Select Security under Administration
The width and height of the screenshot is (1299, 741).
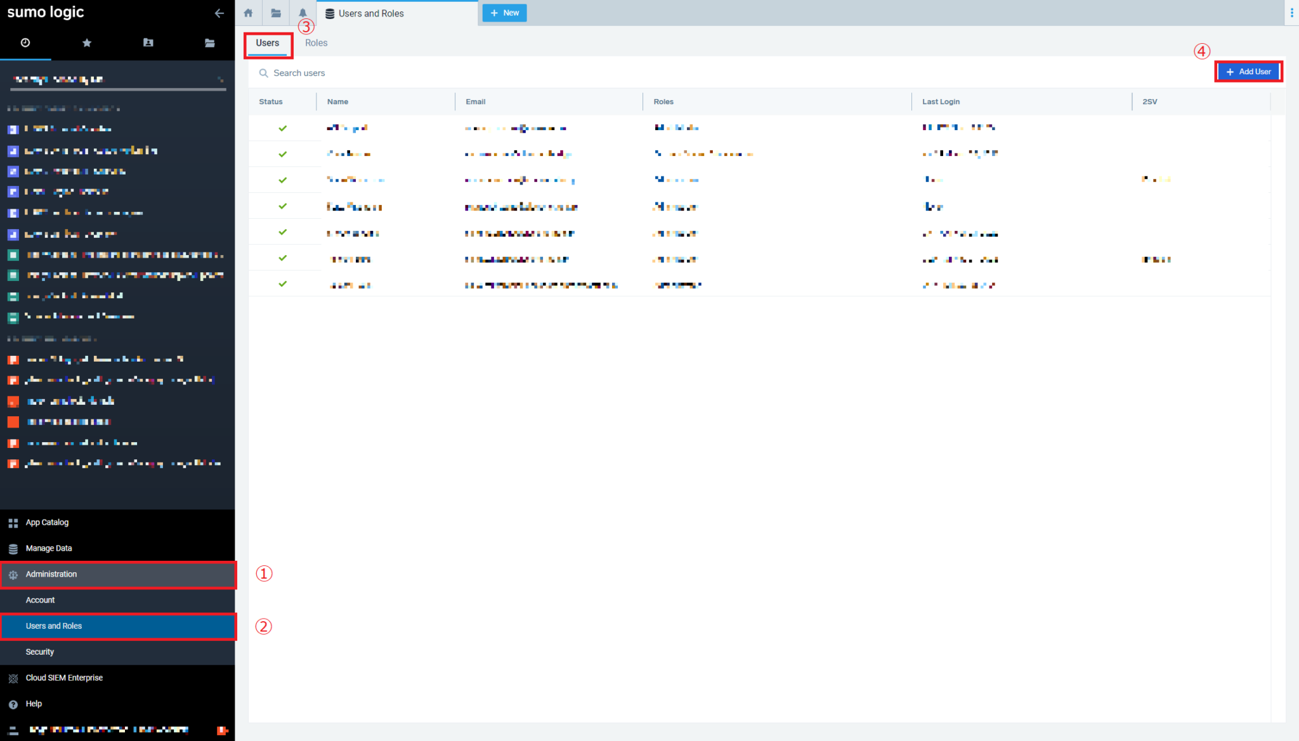coord(40,652)
